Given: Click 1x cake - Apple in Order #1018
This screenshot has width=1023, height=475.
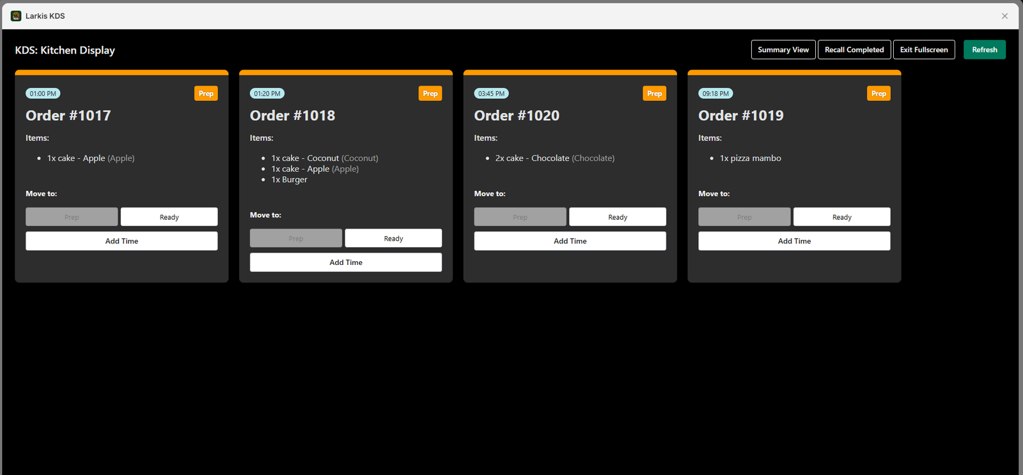Looking at the screenshot, I should coord(315,169).
